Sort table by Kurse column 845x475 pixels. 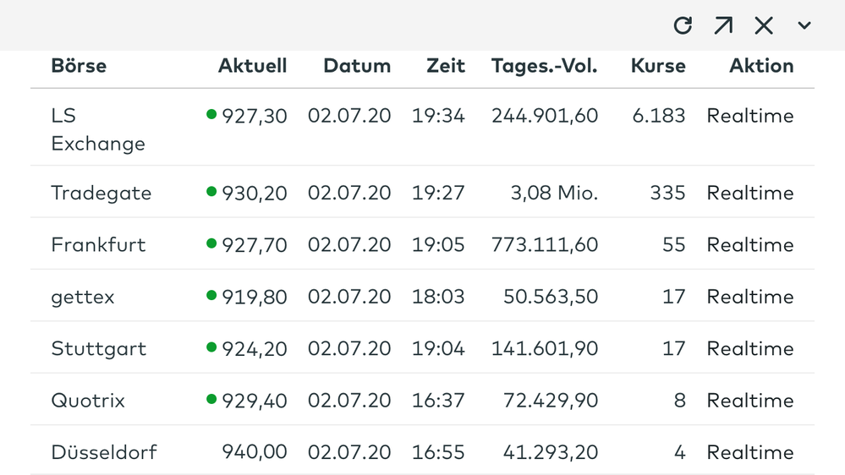point(658,66)
